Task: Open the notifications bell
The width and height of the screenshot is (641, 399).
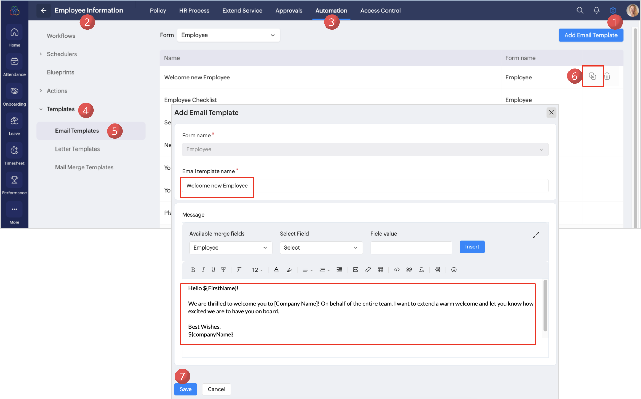Action: (596, 10)
